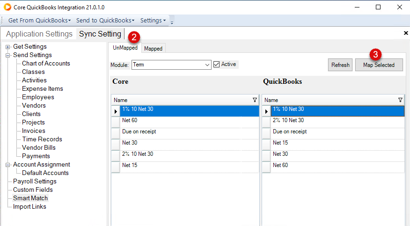Select Net 30 in the Core list
410x226 pixels.
tap(189, 145)
